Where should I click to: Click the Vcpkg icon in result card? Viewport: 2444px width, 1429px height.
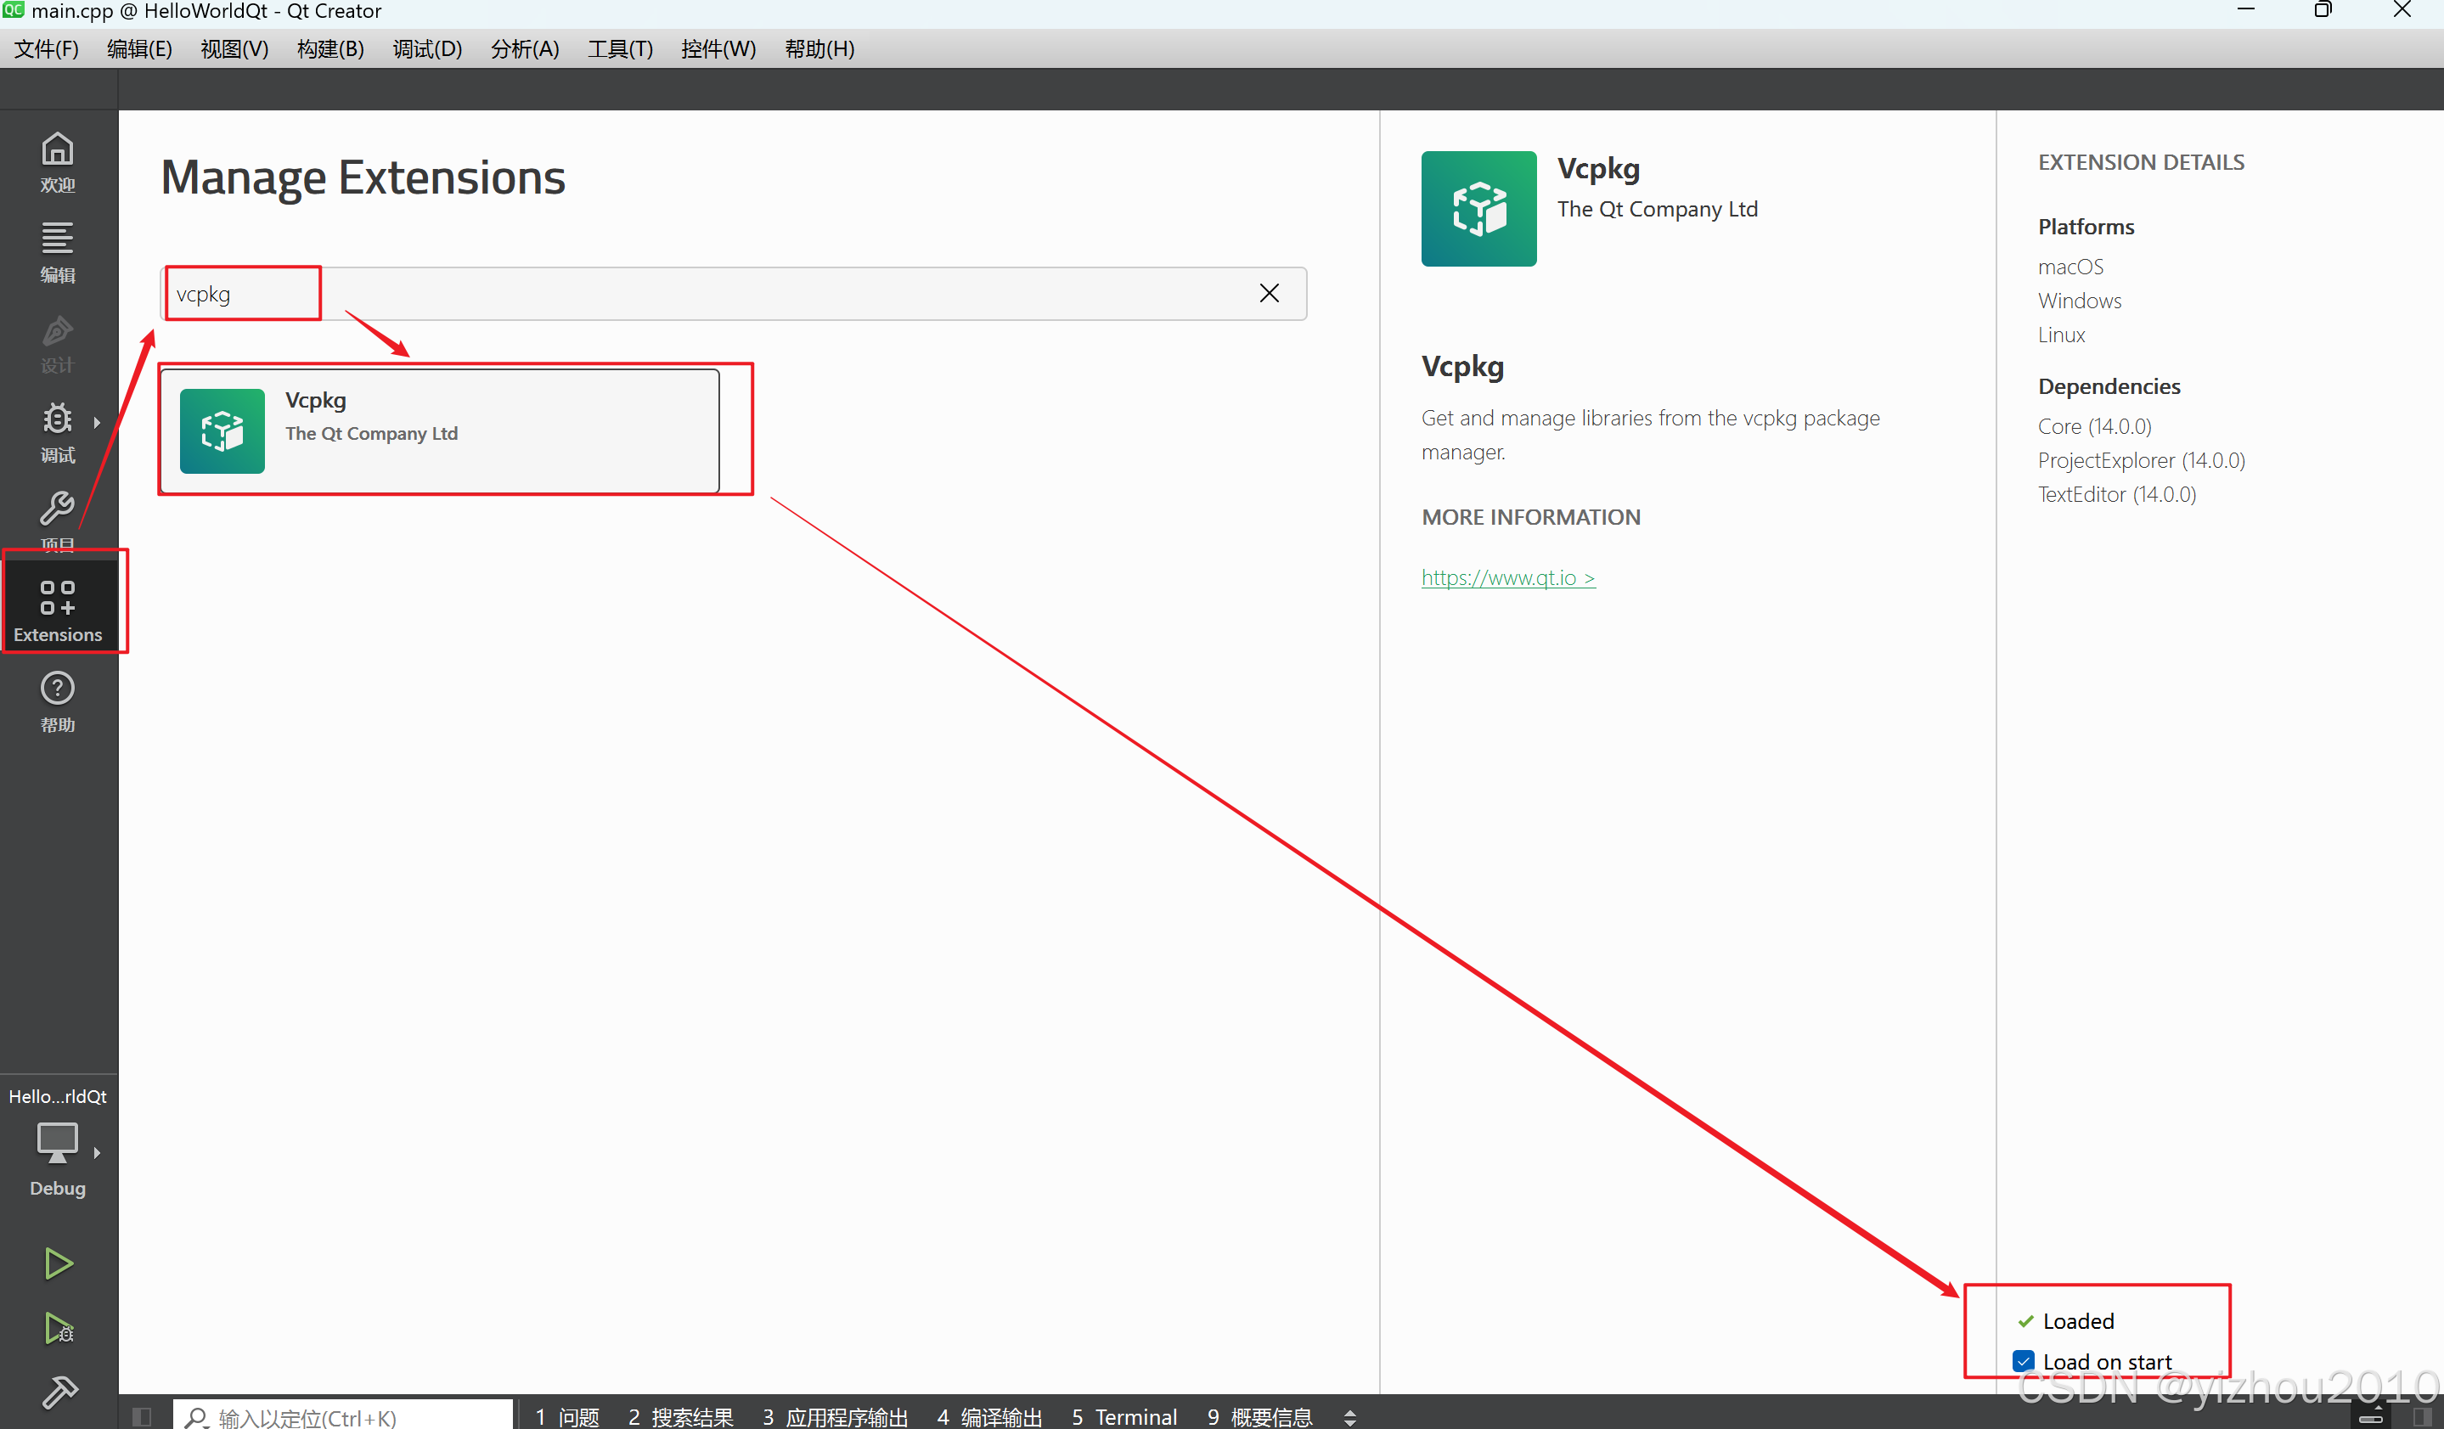222,430
